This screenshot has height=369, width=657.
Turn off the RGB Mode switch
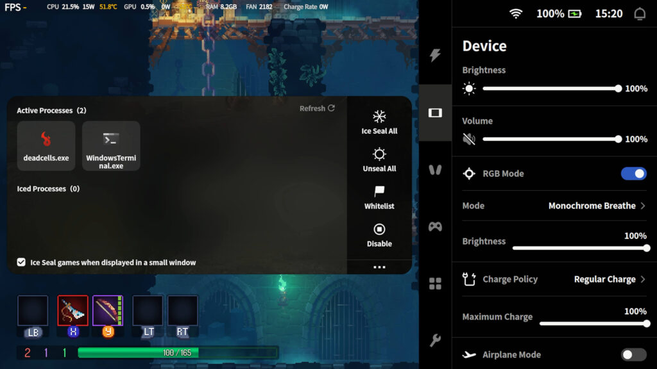(x=633, y=173)
